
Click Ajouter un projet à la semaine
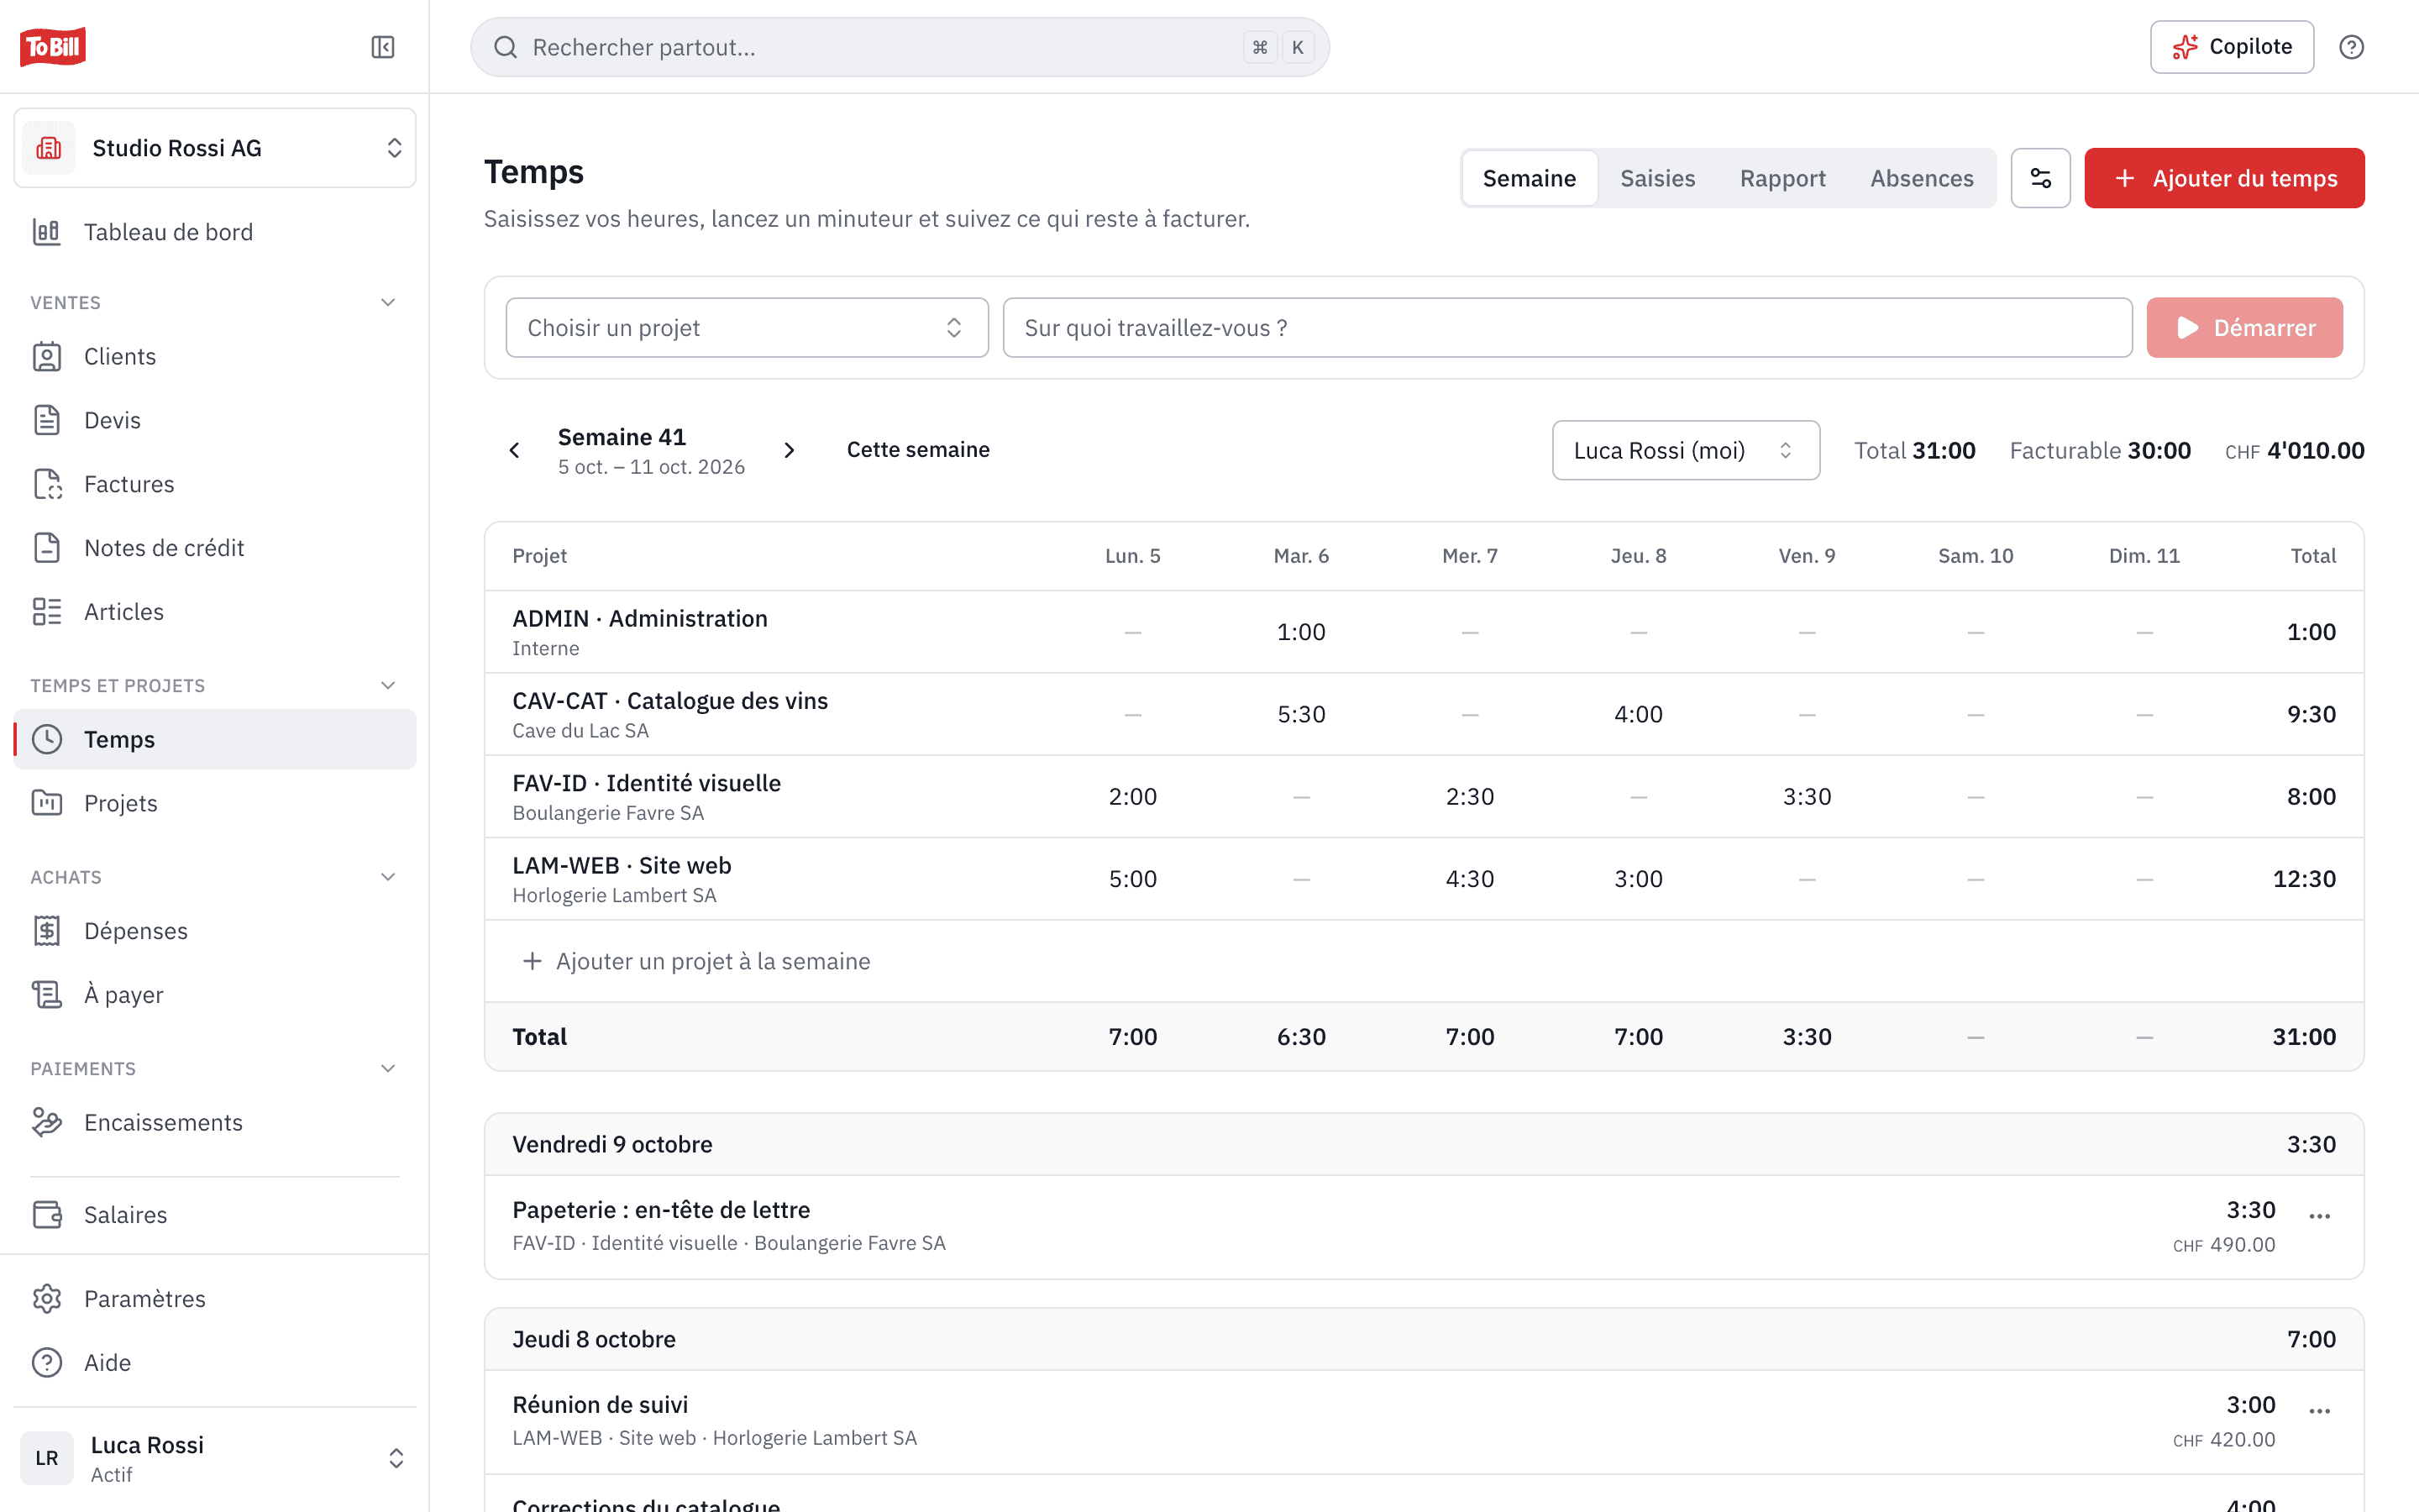point(696,961)
